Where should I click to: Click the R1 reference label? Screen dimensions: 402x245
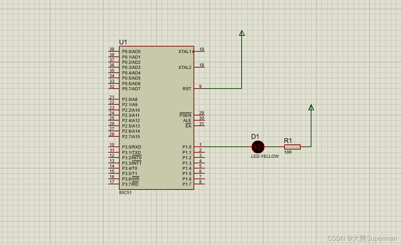pos(288,141)
